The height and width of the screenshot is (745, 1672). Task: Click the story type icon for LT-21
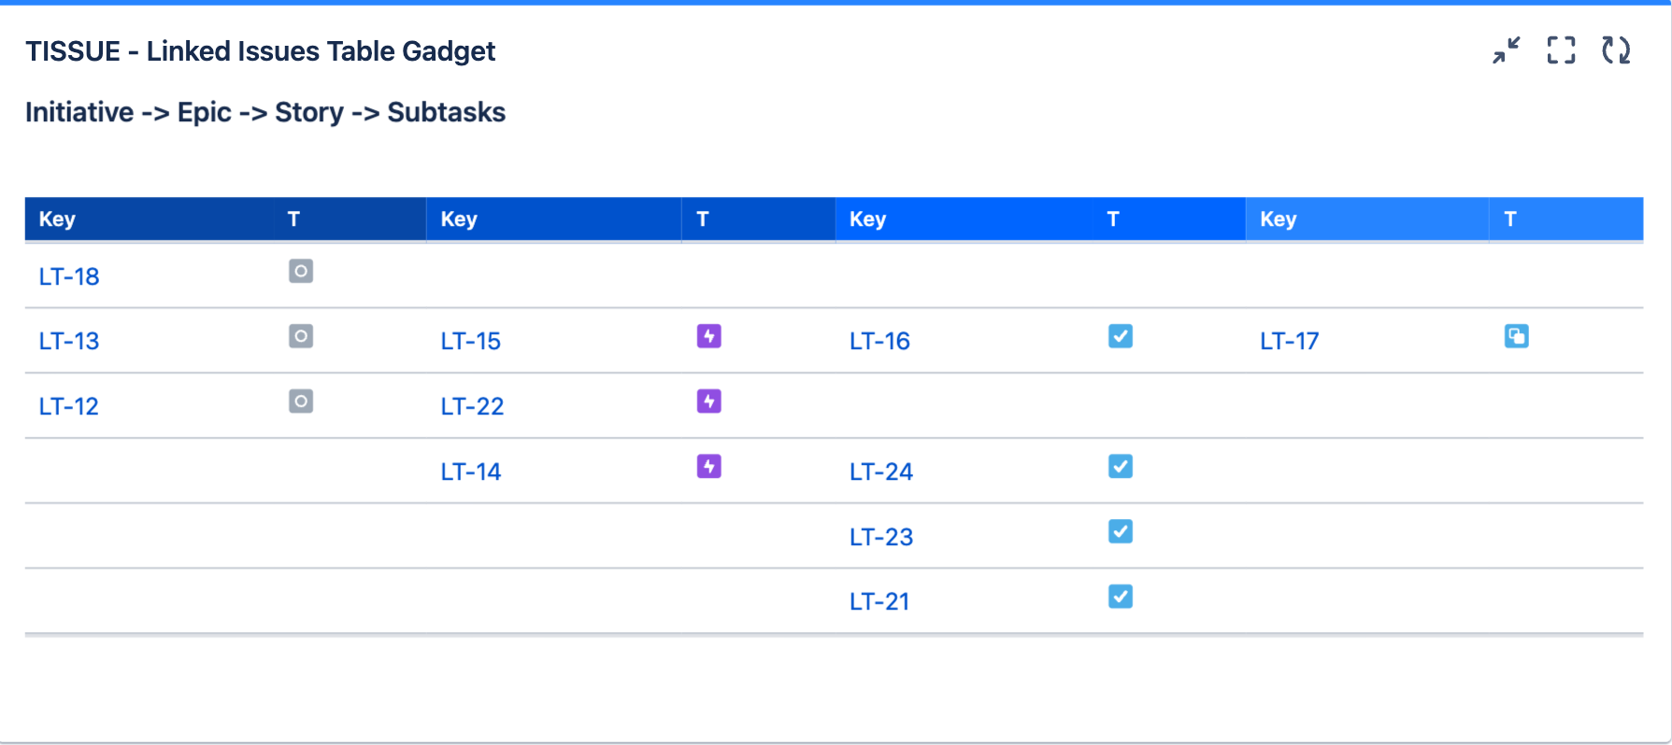[x=1121, y=597]
